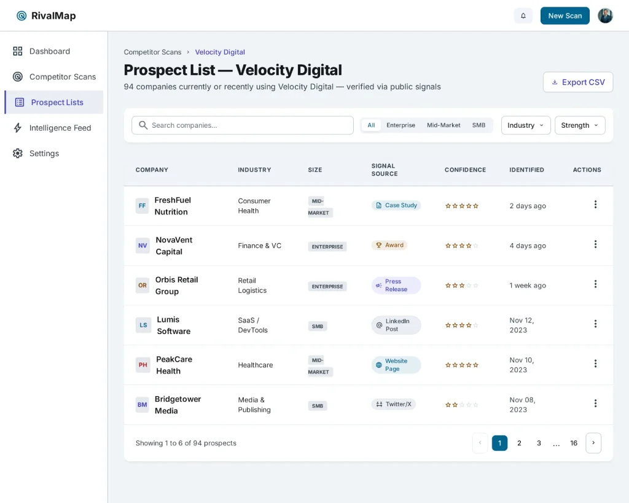Click the Lumis Software company name
This screenshot has height=503, width=629.
click(x=174, y=325)
